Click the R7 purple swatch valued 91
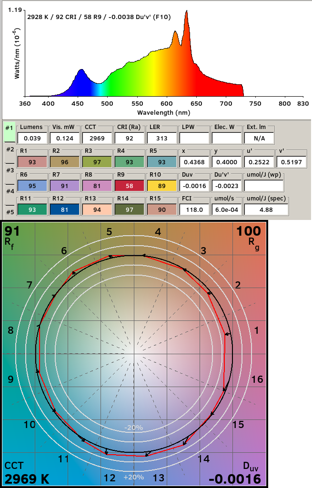 tap(65, 186)
